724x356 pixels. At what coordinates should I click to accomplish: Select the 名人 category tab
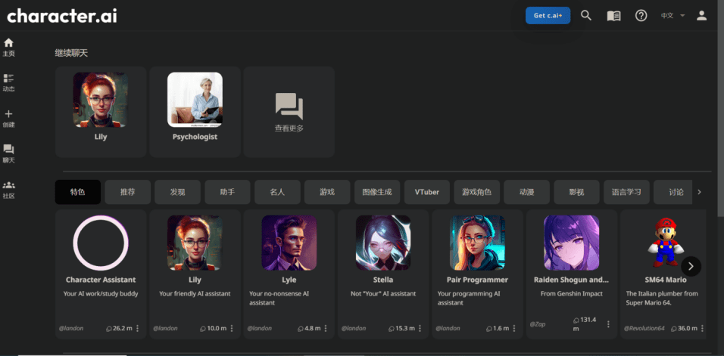click(x=277, y=192)
